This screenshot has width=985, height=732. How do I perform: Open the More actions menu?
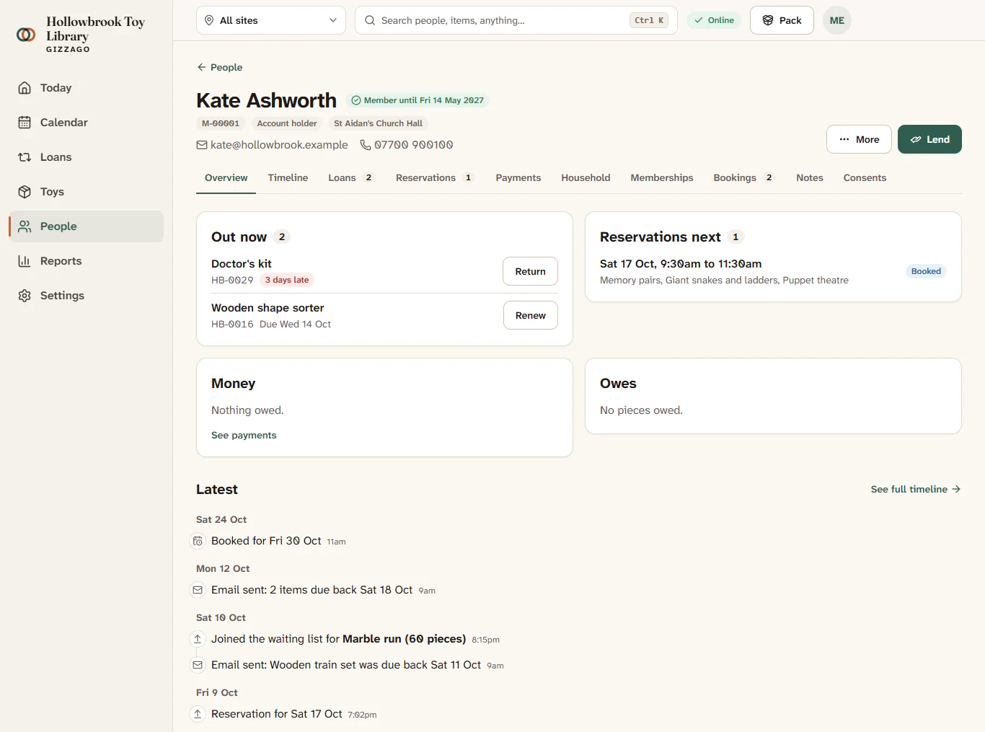(x=859, y=139)
